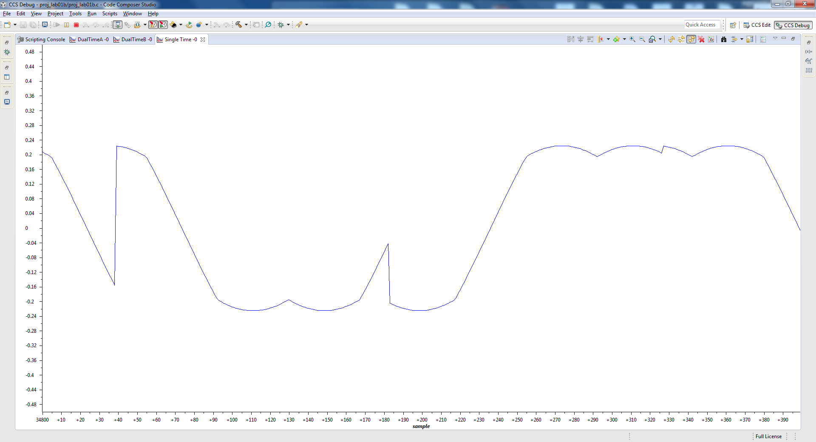Open the measurement marker dropdown arrow
The image size is (816, 442).
coord(608,39)
